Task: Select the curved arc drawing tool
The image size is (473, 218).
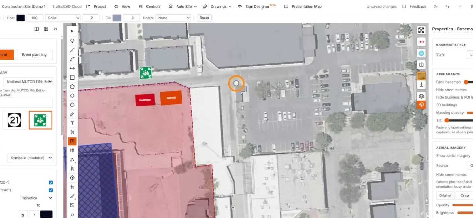Action: click(72, 59)
